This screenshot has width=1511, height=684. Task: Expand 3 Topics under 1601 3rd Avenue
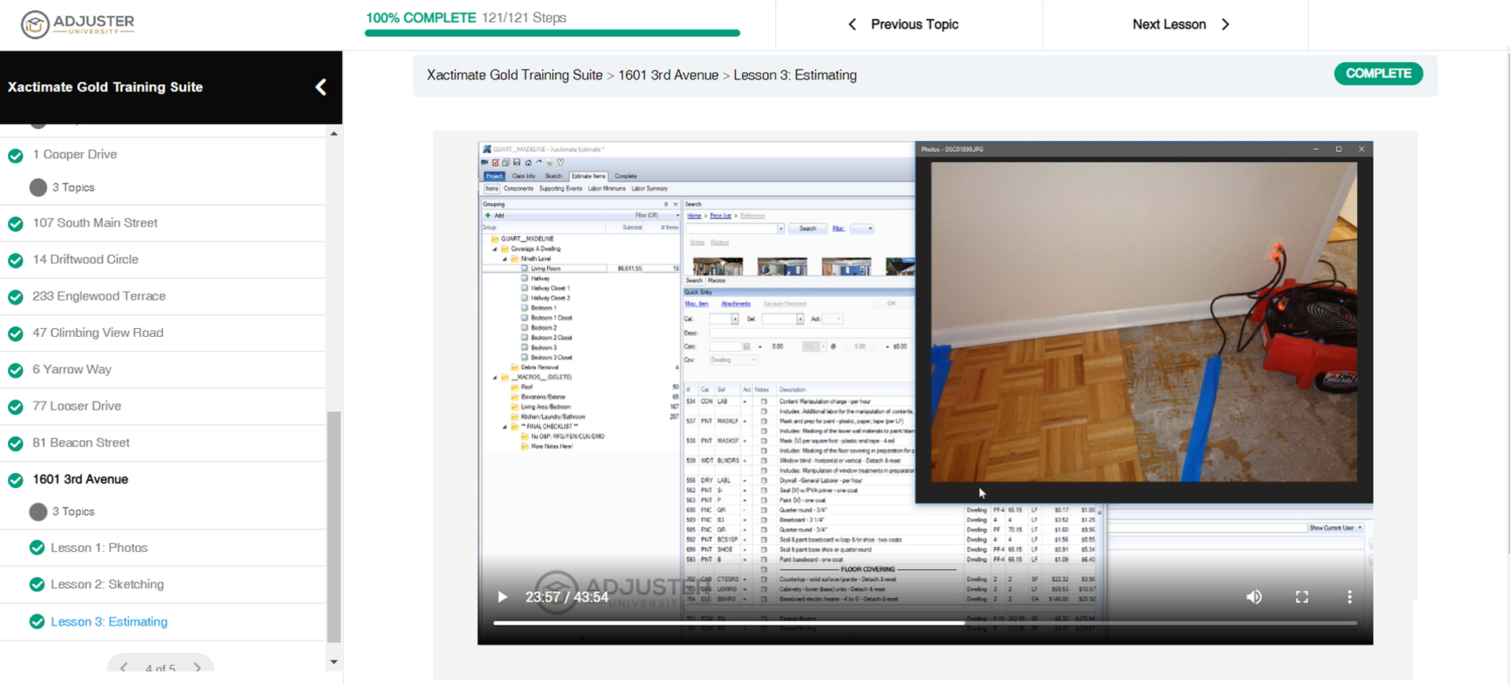click(x=38, y=512)
